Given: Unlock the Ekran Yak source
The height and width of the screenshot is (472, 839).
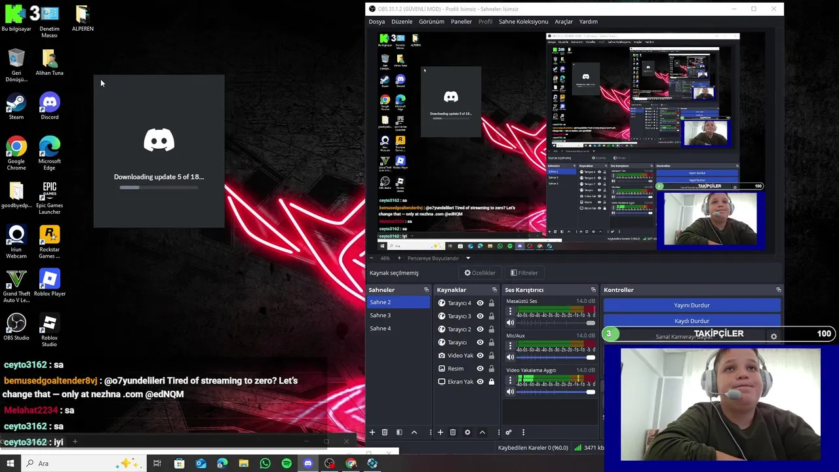Looking at the screenshot, I should pos(492,382).
